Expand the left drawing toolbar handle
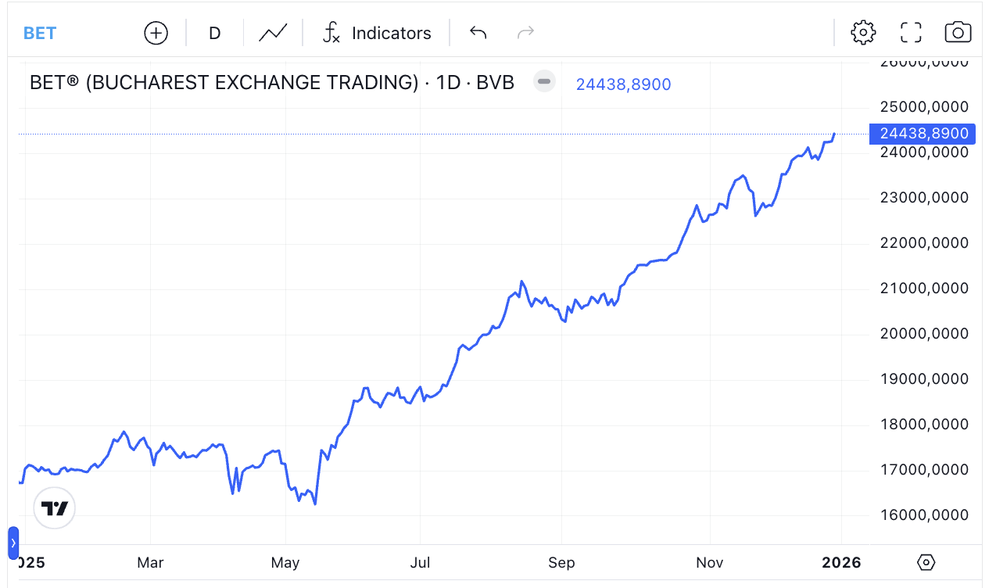Image resolution: width=996 pixels, height=588 pixels. click(x=13, y=543)
